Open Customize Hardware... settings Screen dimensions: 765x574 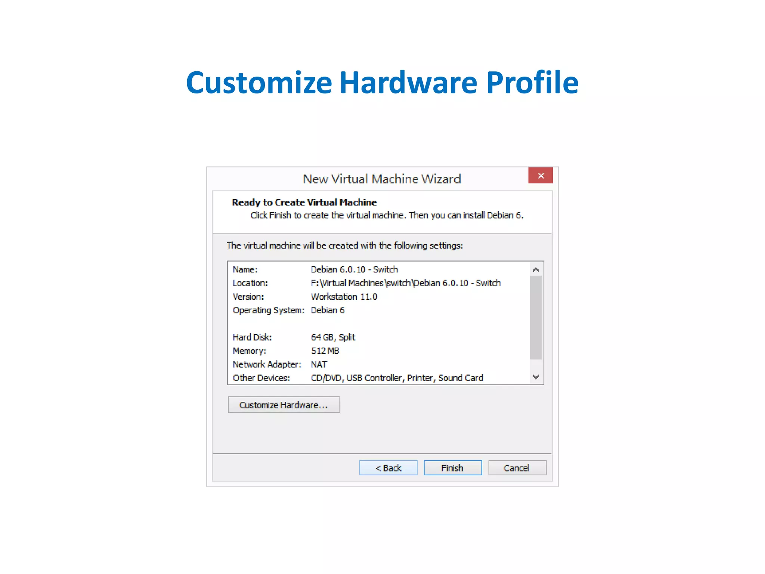[284, 405]
